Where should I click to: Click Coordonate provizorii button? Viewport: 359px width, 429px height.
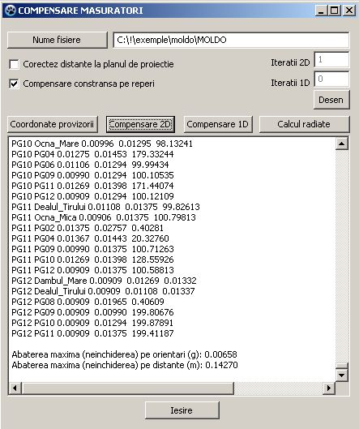tap(52, 124)
